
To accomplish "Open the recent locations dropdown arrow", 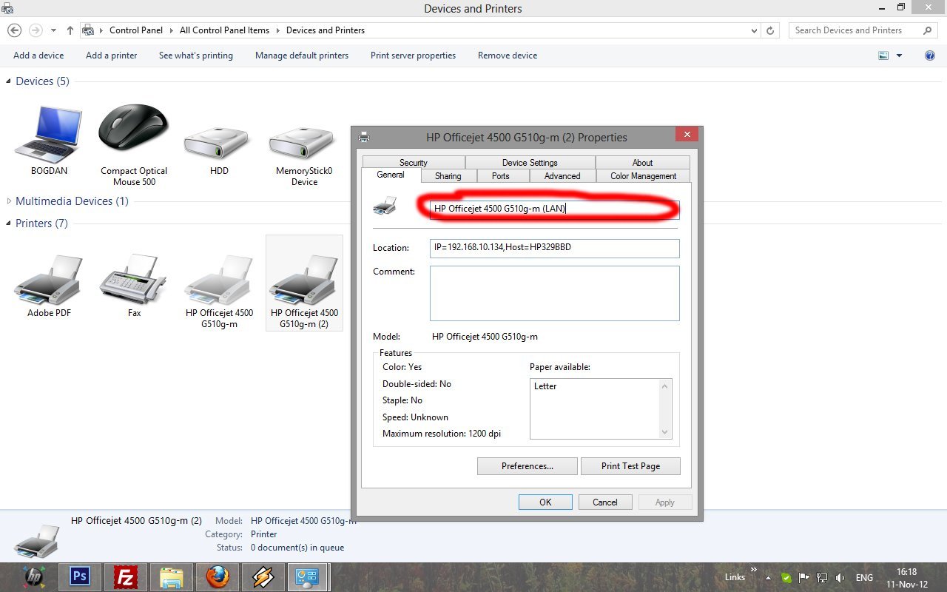I will pos(53,31).
